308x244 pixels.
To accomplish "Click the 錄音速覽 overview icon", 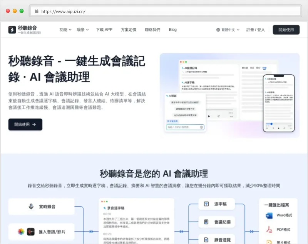I will 206,239.
